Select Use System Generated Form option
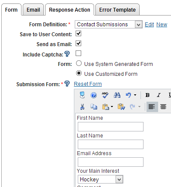 (79, 63)
